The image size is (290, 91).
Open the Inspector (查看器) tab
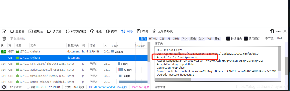17,31
